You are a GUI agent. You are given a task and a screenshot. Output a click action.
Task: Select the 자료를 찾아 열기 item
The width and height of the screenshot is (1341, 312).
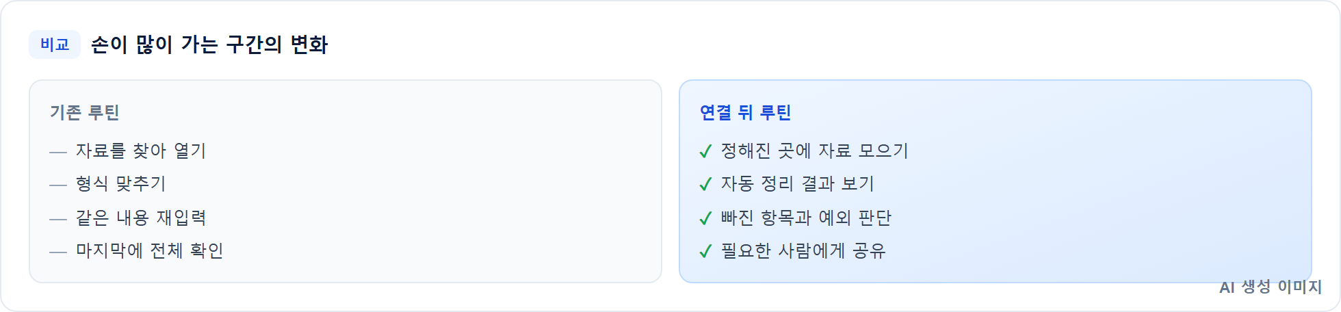click(x=141, y=151)
